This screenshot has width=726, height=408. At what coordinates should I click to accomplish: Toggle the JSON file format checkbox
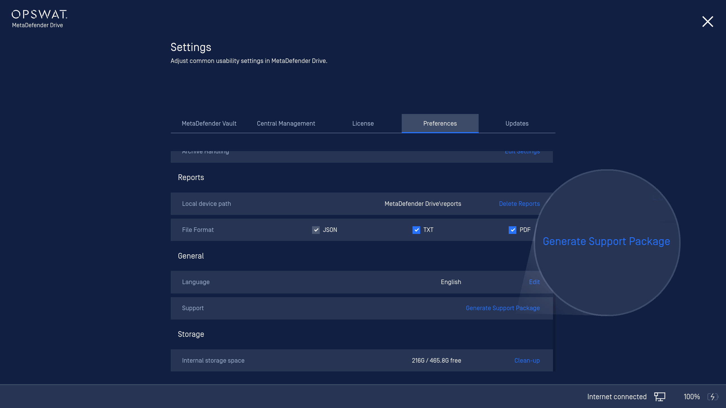316,230
